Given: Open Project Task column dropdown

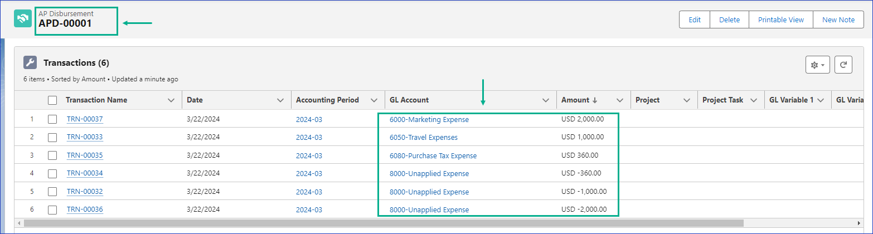Looking at the screenshot, I should (754, 100).
